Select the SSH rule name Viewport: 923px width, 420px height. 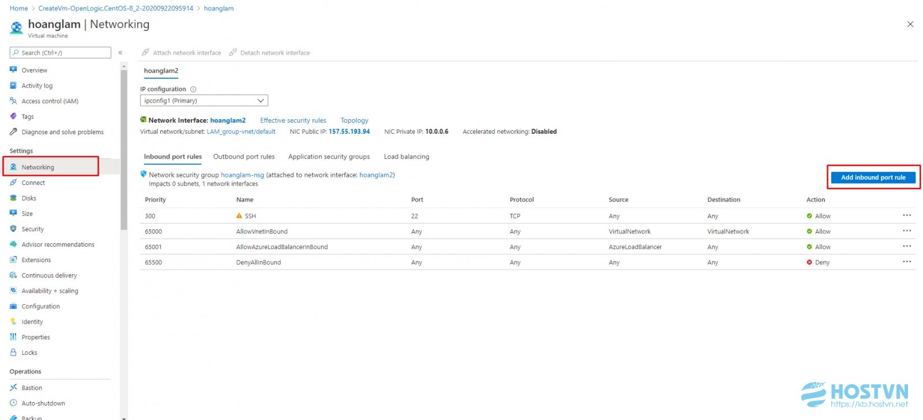(250, 216)
